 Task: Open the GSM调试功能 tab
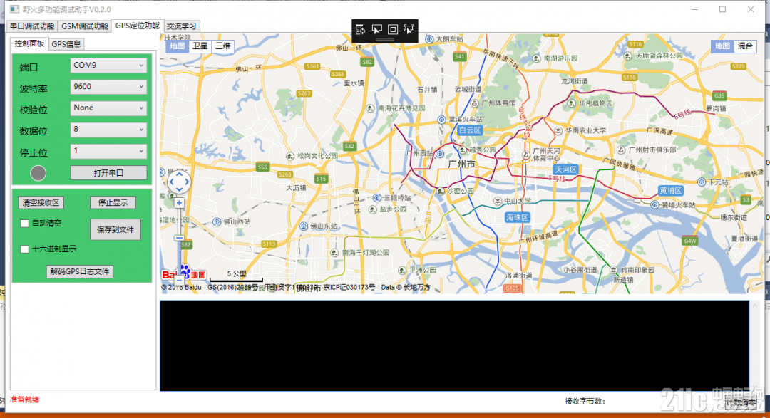click(x=85, y=26)
